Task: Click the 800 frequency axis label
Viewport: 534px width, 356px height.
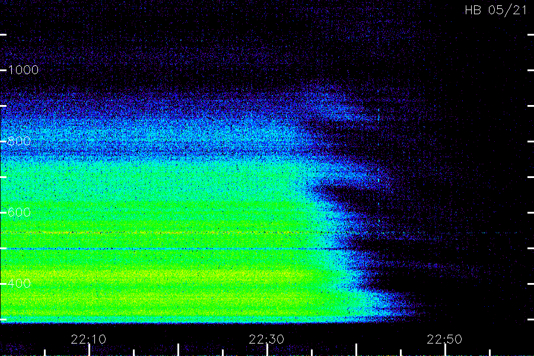Action: 19,141
